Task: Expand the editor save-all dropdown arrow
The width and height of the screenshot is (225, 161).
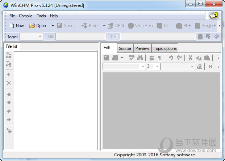Action: (122, 58)
